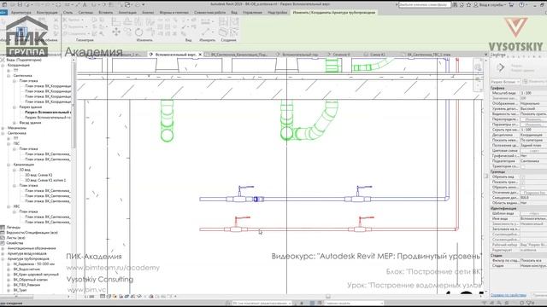Expand the Арматура воздуховодов families node
The width and height of the screenshot is (547, 307).
click(x=3, y=253)
